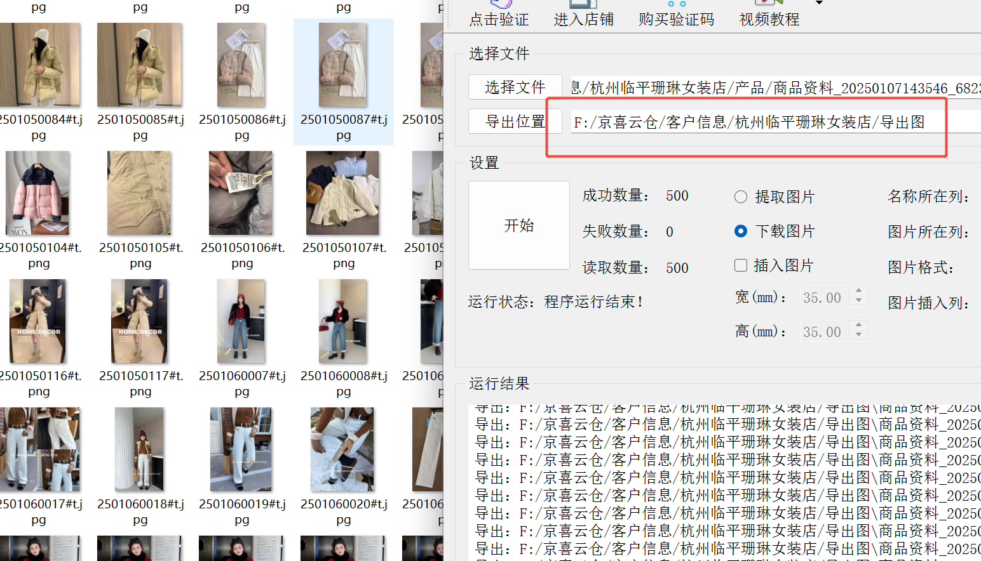Select thumbnail 2501050104#t.png
This screenshot has height=561, width=981.
(38, 193)
